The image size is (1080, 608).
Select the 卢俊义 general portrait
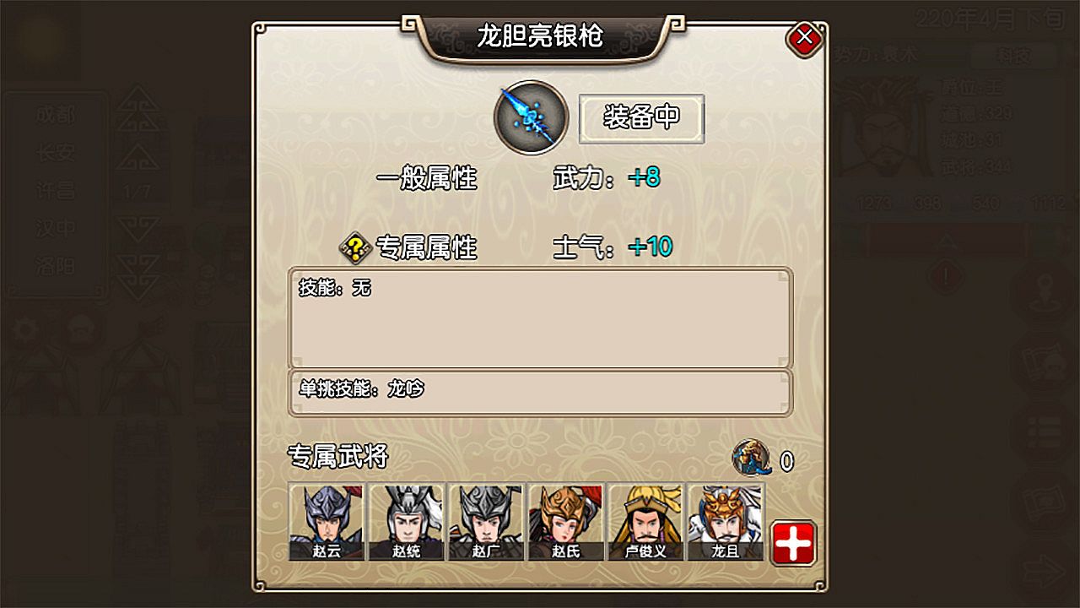[x=645, y=522]
